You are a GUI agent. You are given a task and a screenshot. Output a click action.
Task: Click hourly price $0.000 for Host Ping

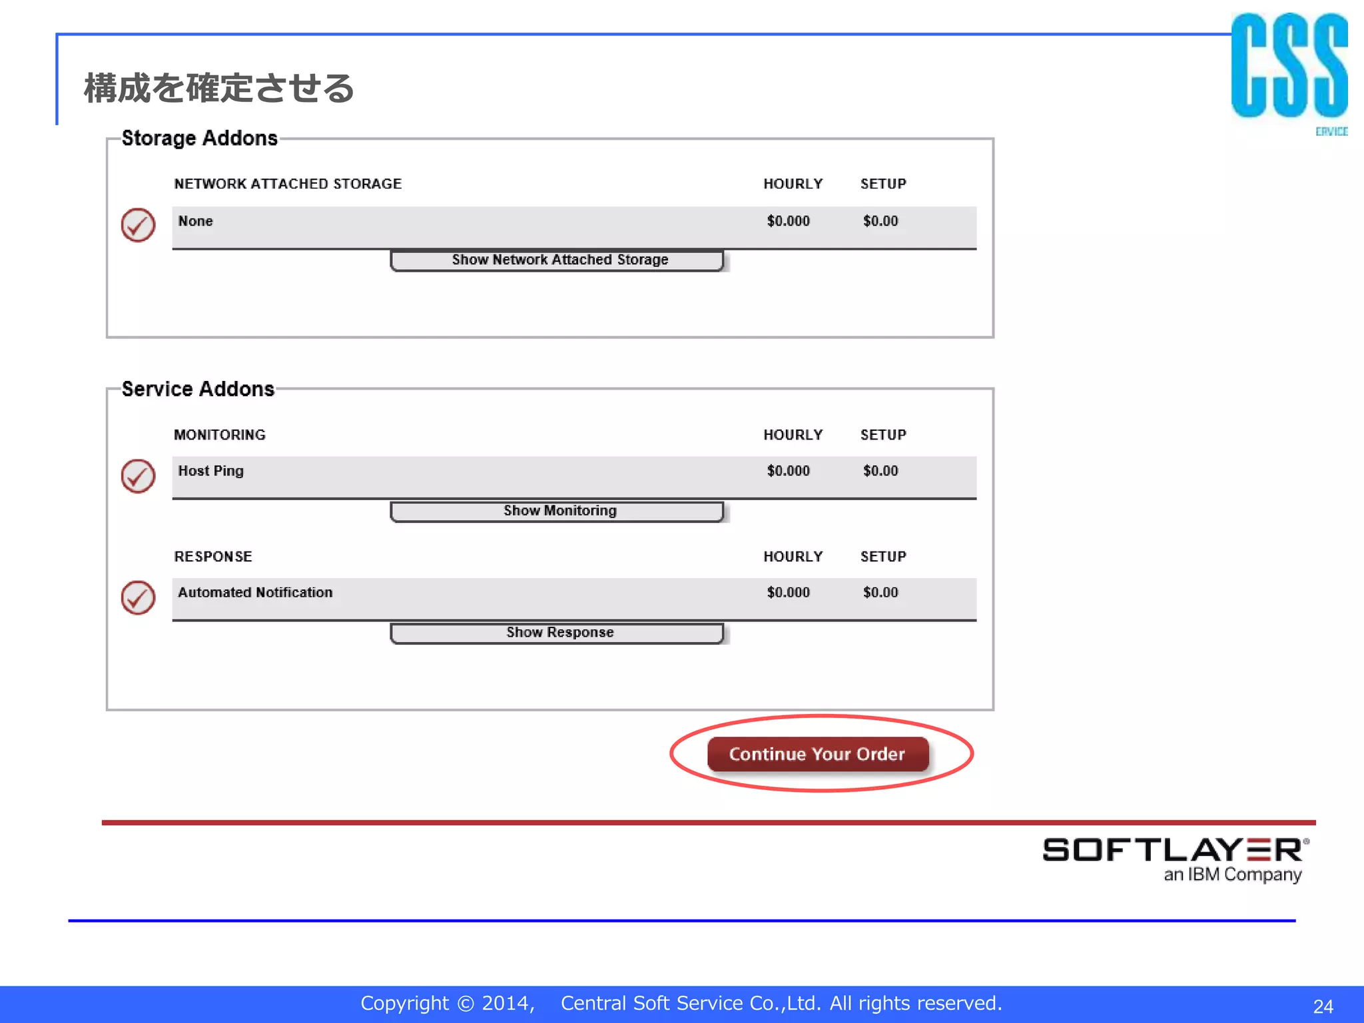pyautogui.click(x=789, y=471)
